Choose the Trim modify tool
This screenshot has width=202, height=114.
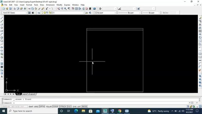click(x=200, y=47)
